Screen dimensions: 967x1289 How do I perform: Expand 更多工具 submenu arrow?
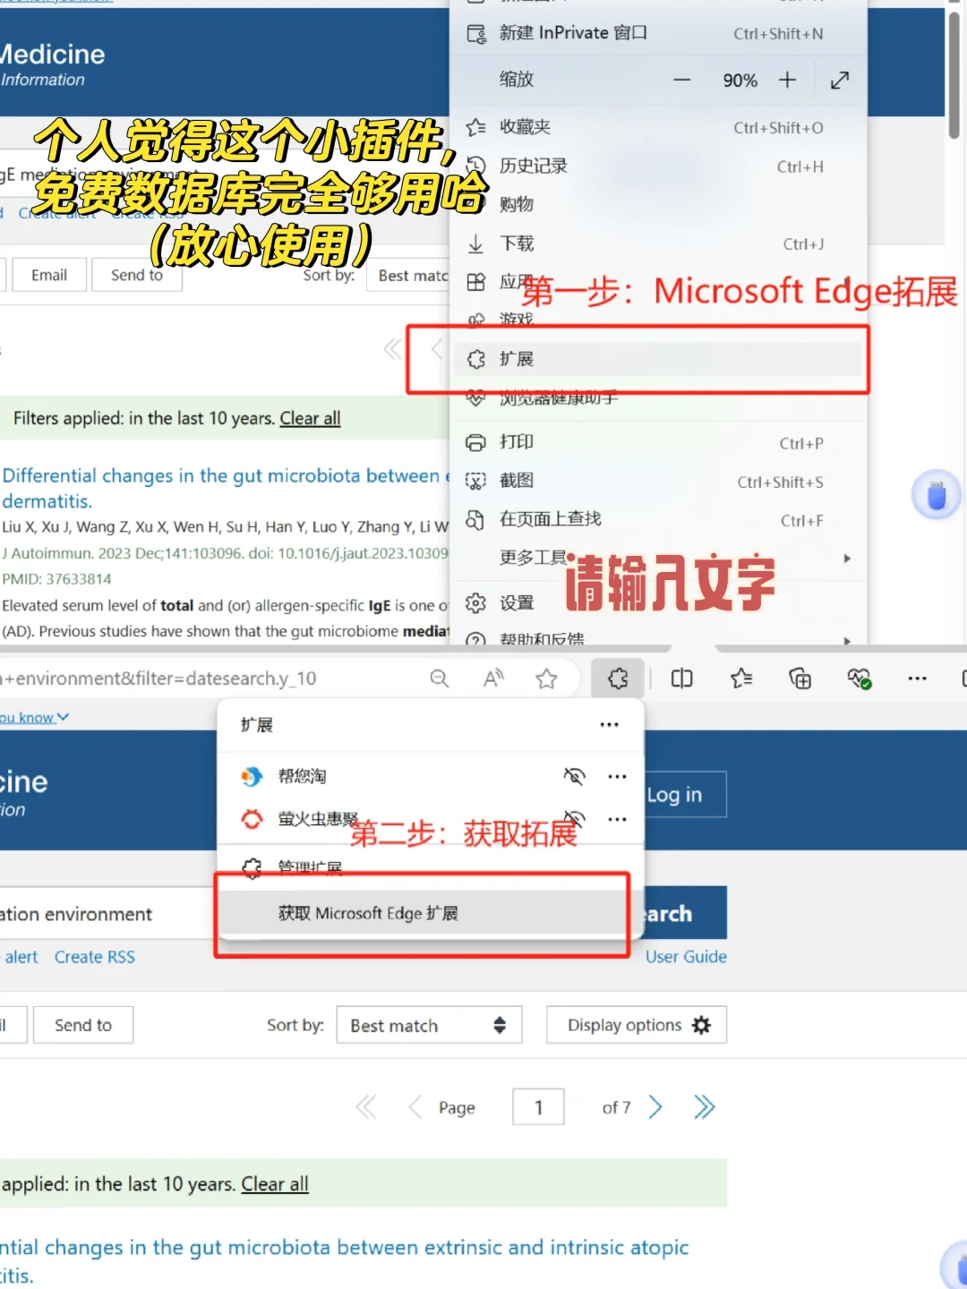click(847, 558)
